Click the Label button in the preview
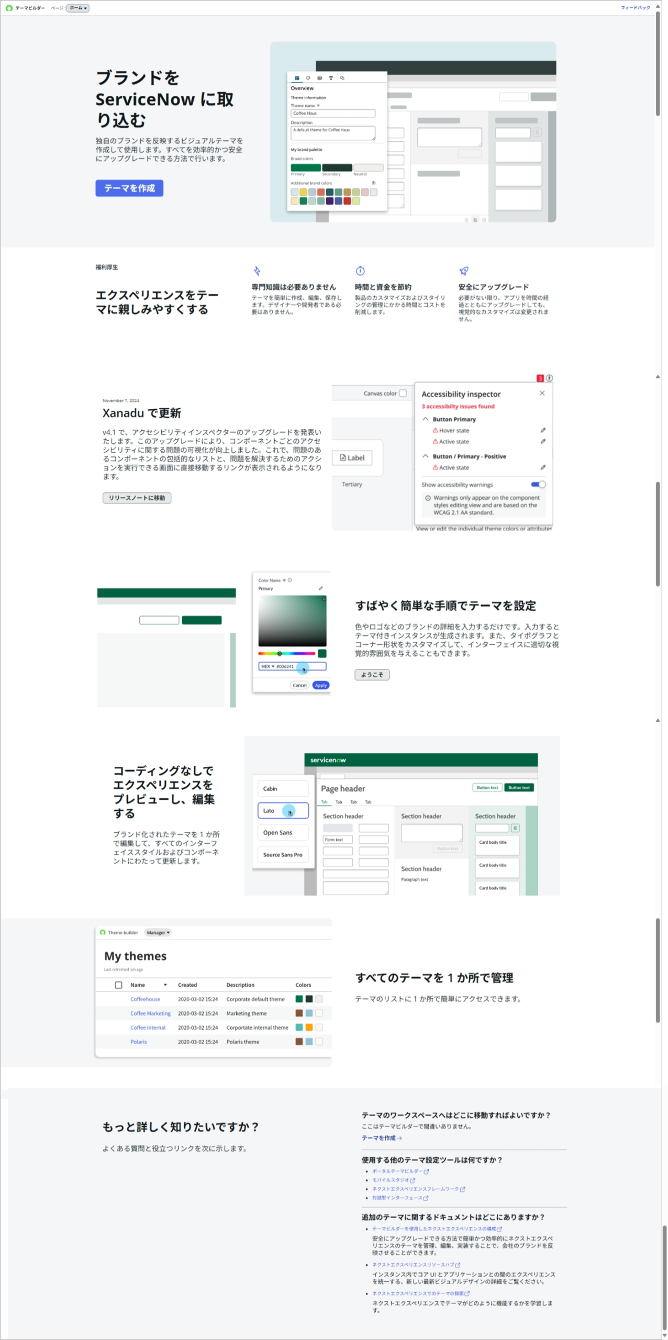Image resolution: width=668 pixels, height=1340 pixels. 352,457
